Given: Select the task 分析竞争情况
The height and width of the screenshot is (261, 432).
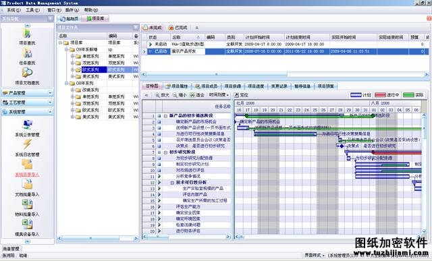Looking at the screenshot, I should click(188, 177).
